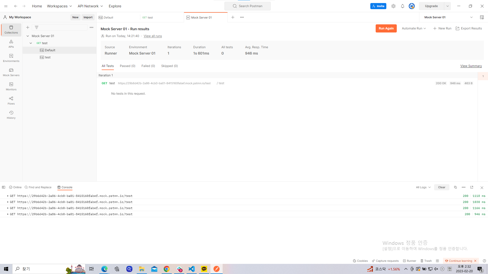Switch to the Failed (0) tab
The height and width of the screenshot is (274, 488).
tap(148, 66)
